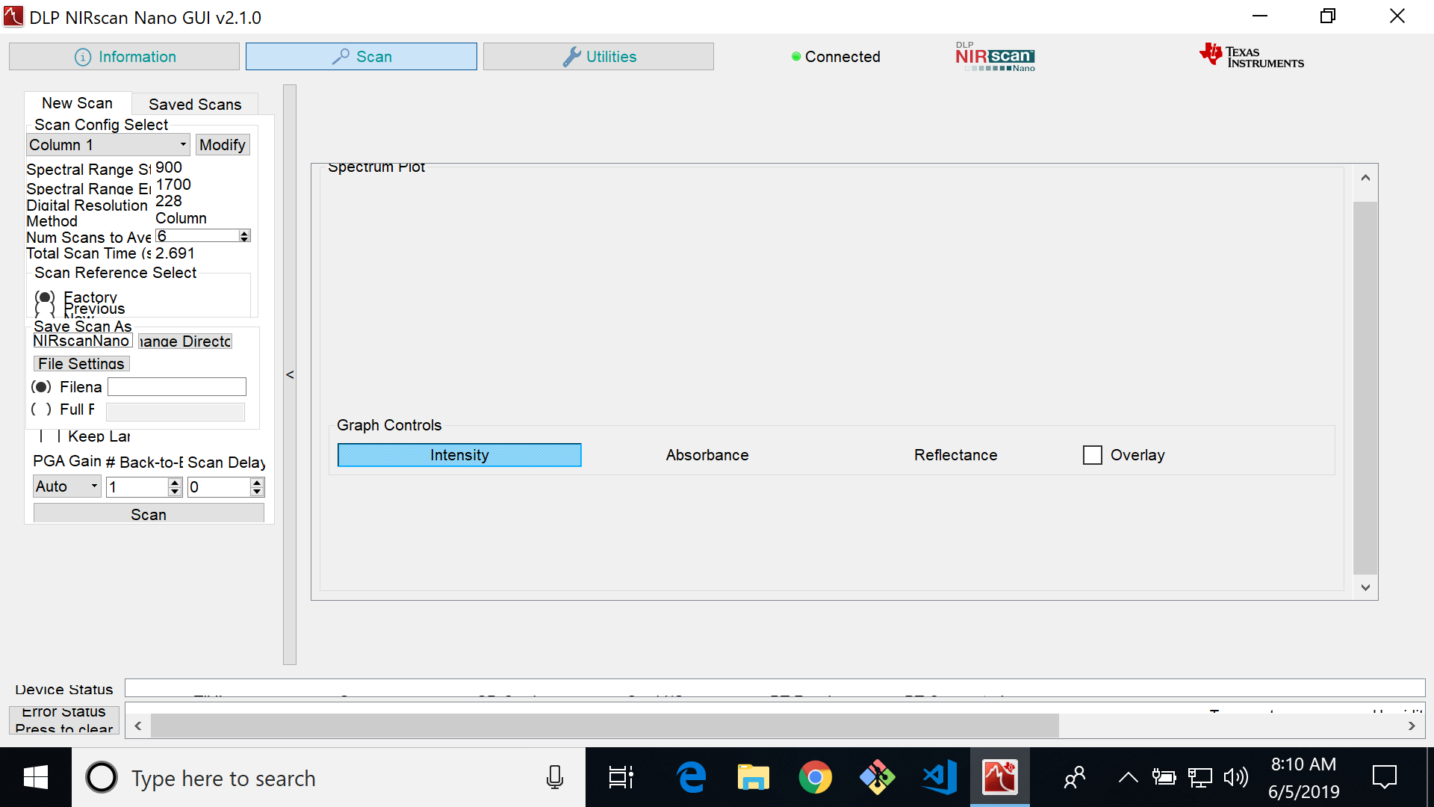Show hidden system tray icons
This screenshot has width=1434, height=807.
pyautogui.click(x=1128, y=778)
